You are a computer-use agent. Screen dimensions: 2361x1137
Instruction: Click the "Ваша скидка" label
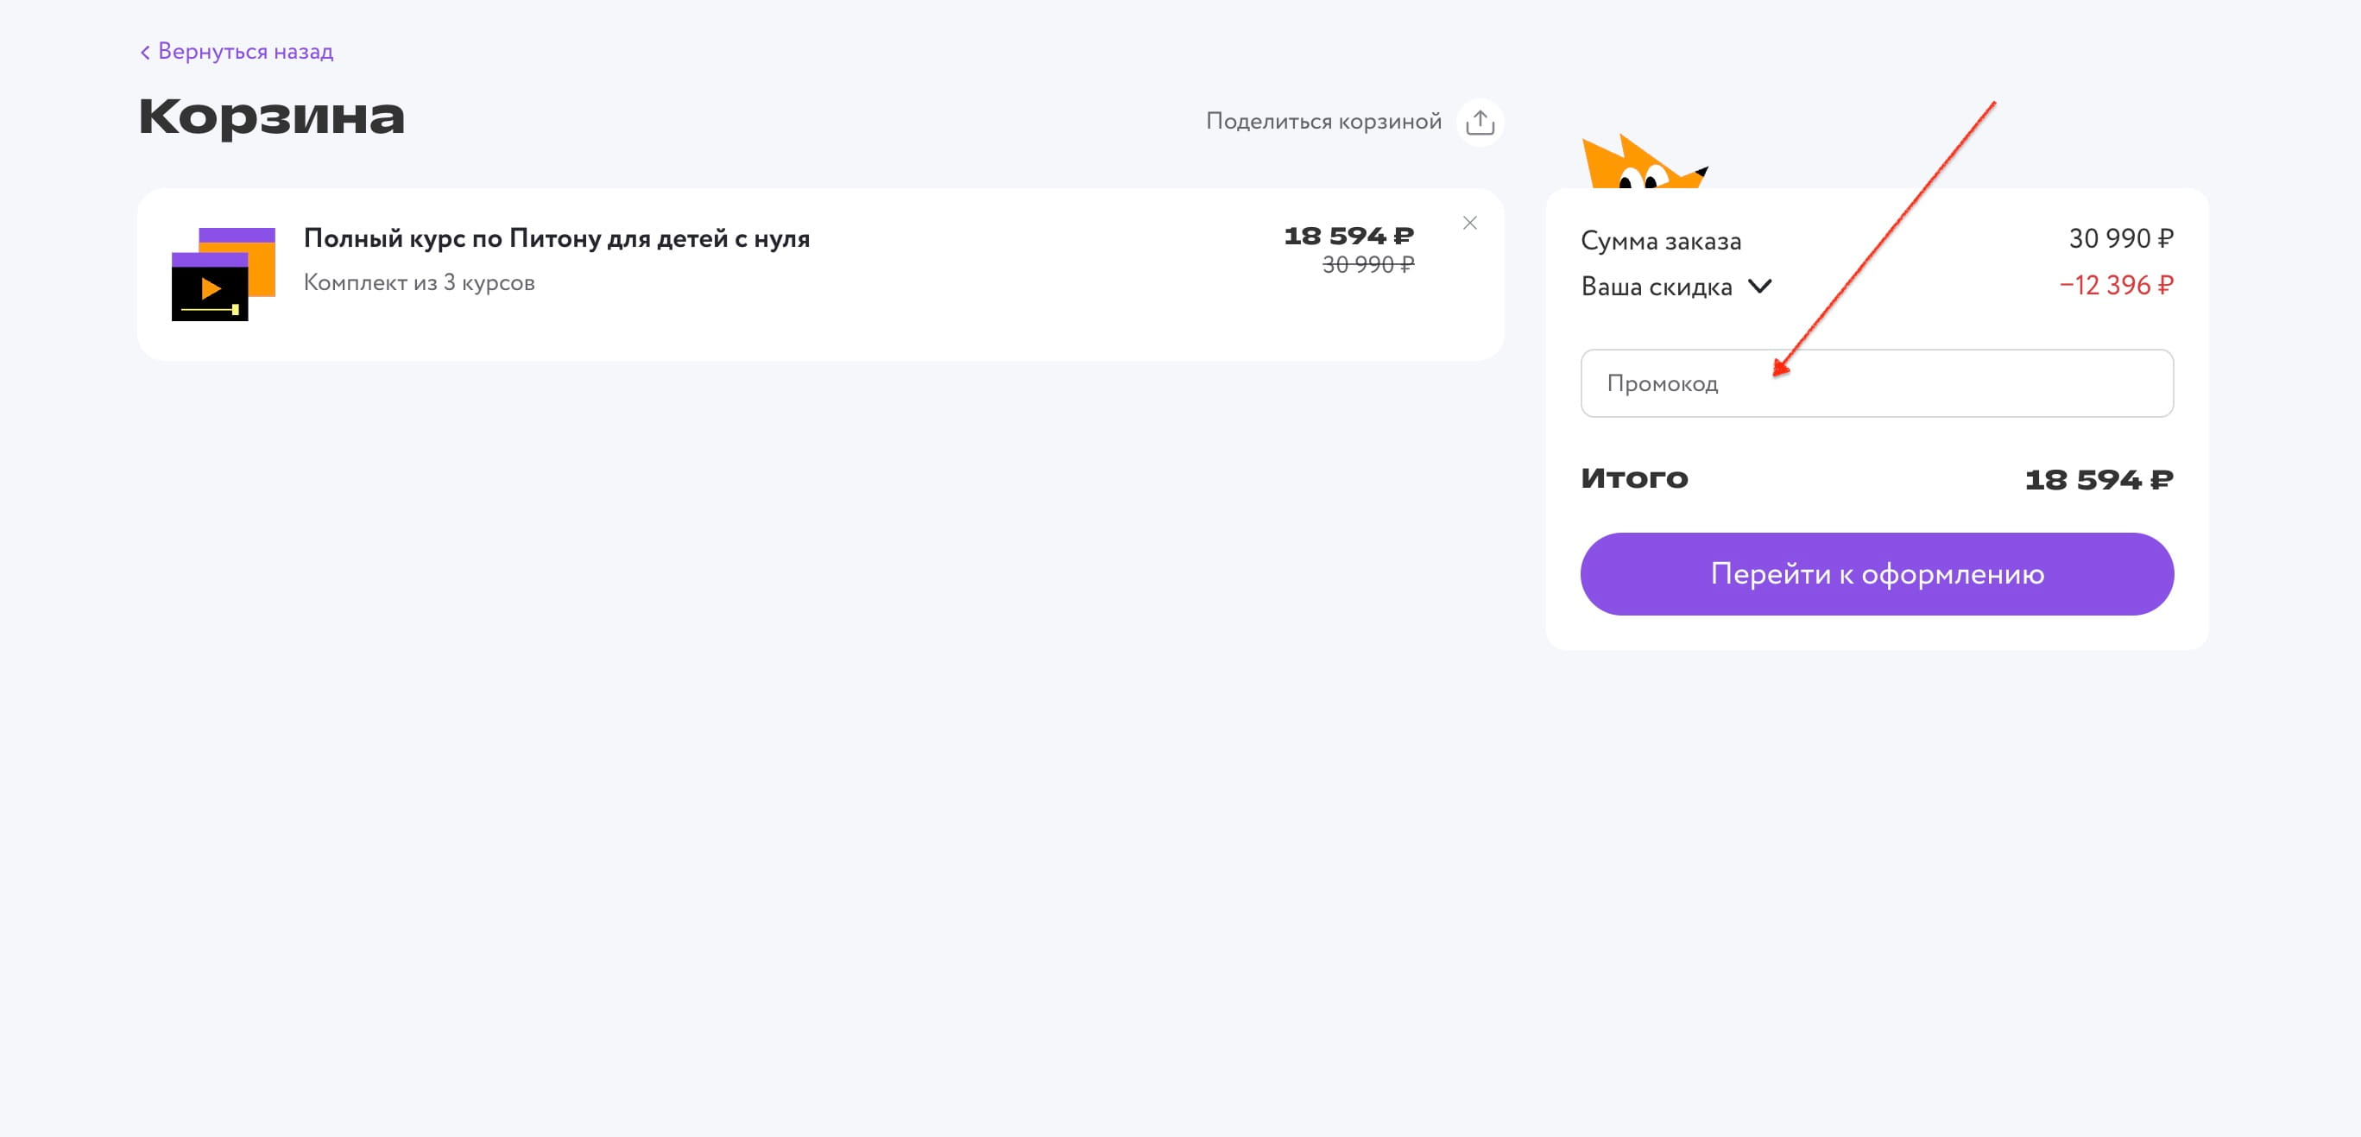tap(1657, 287)
